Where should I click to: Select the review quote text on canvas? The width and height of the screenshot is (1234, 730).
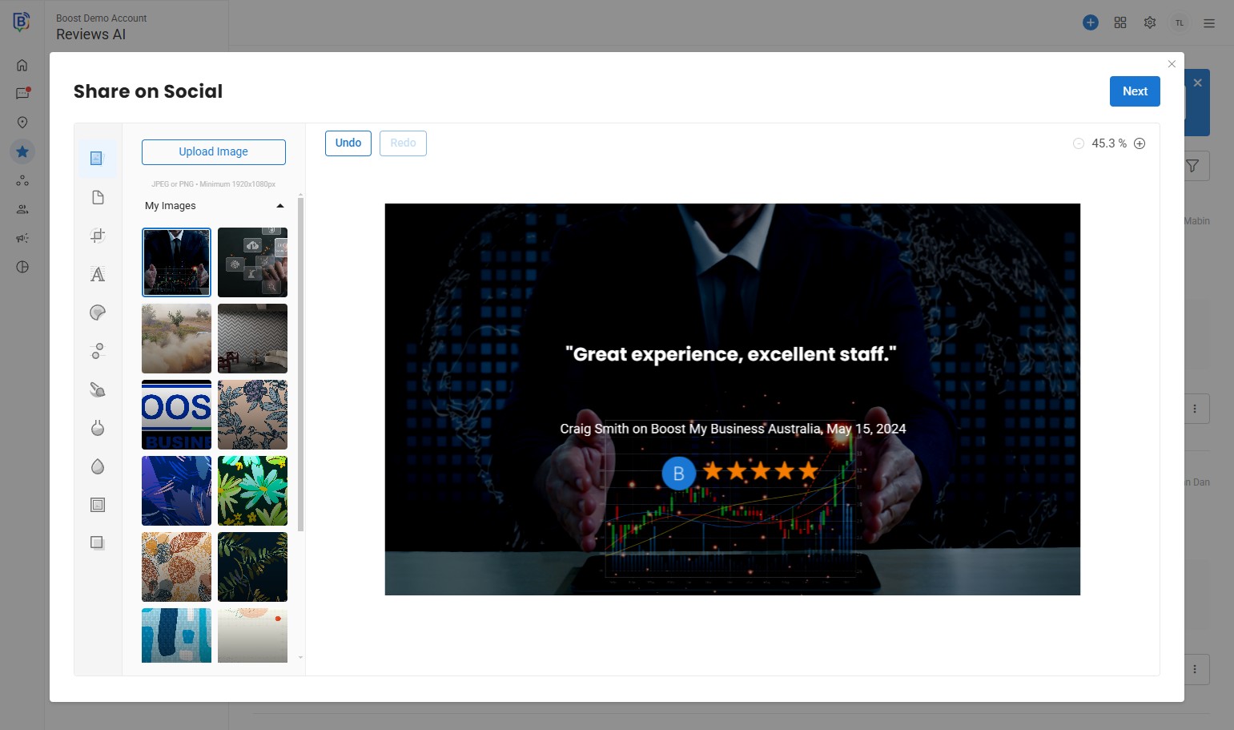point(730,354)
